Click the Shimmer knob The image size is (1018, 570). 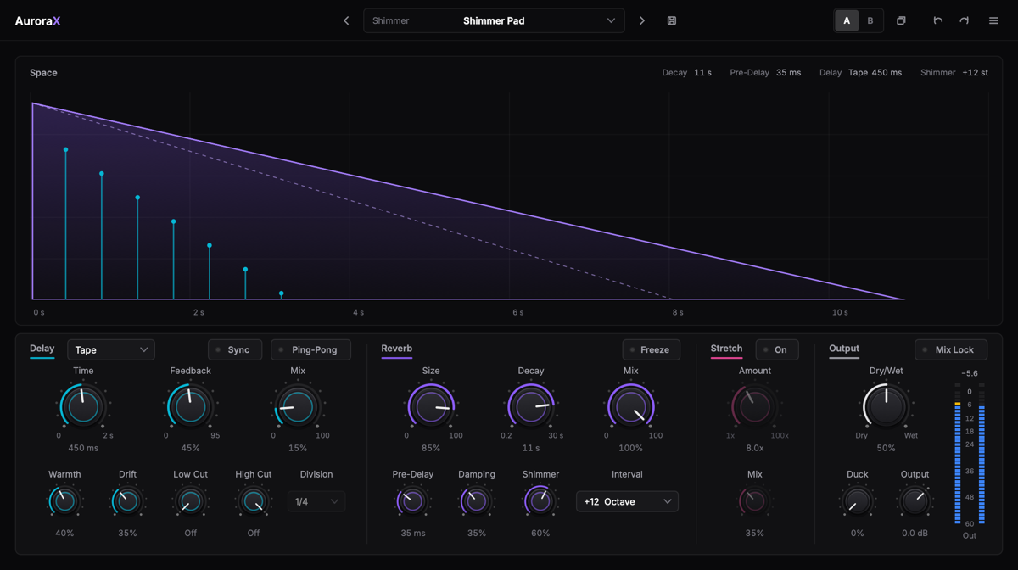coord(540,501)
